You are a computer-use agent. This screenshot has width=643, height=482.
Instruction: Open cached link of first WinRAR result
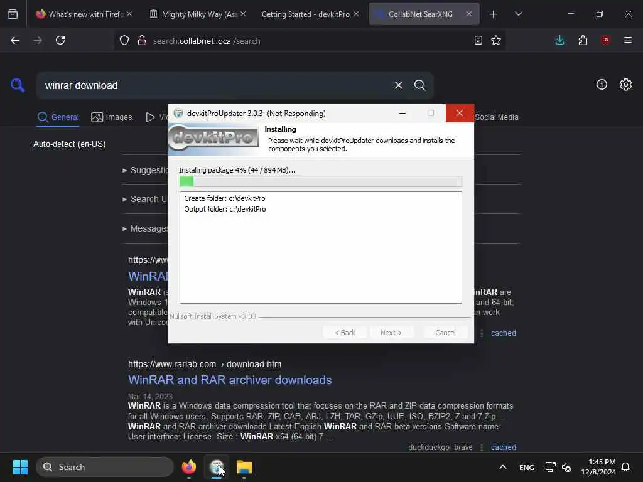coord(504,333)
